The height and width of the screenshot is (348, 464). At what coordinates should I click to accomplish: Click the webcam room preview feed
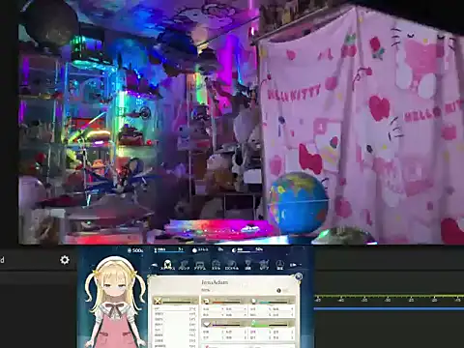[x=241, y=122]
